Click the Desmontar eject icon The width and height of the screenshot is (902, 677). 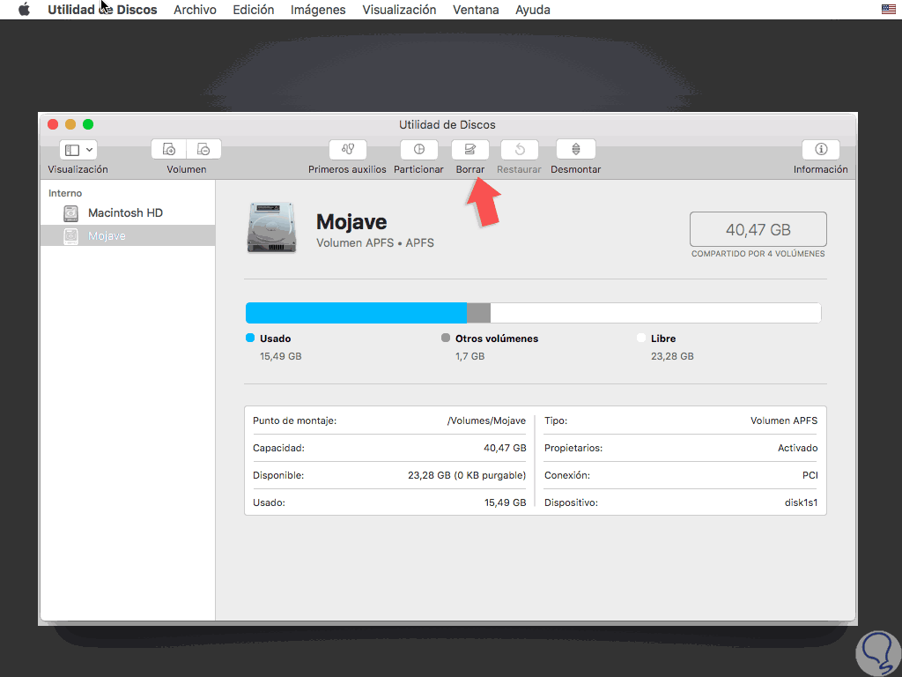[576, 150]
